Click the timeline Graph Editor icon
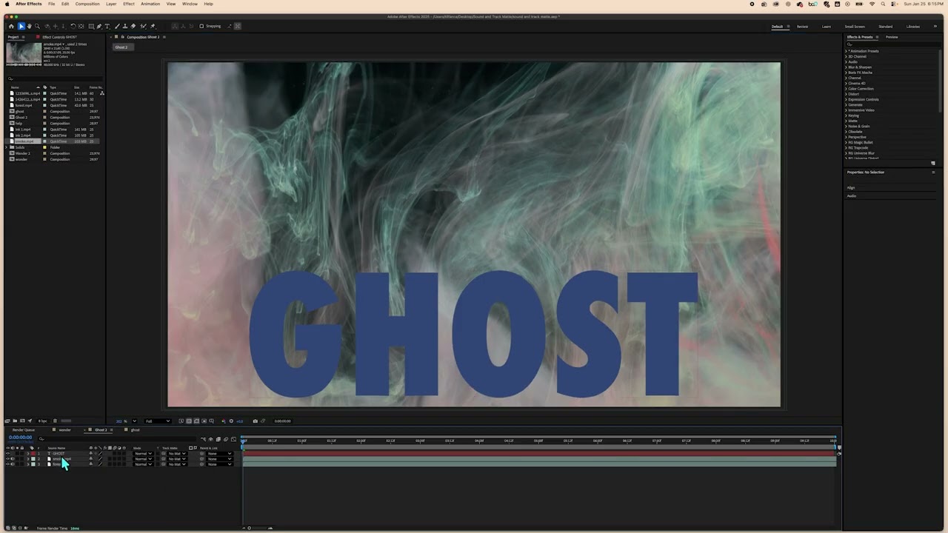This screenshot has height=533, width=948. click(x=233, y=439)
